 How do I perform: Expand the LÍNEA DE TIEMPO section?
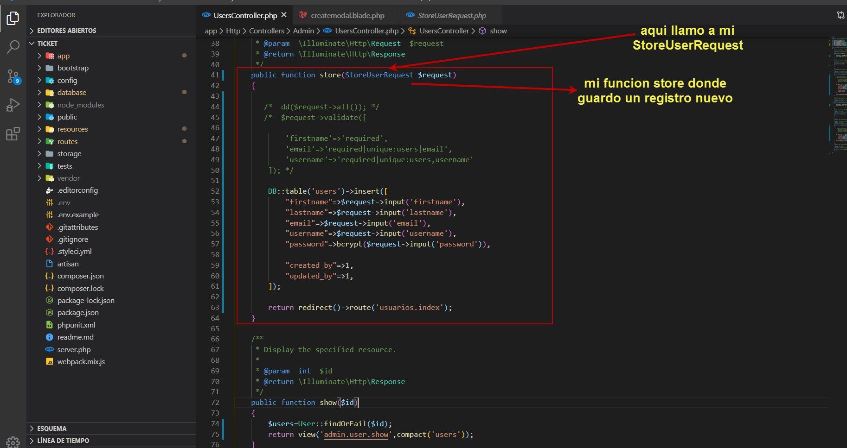tap(111, 441)
